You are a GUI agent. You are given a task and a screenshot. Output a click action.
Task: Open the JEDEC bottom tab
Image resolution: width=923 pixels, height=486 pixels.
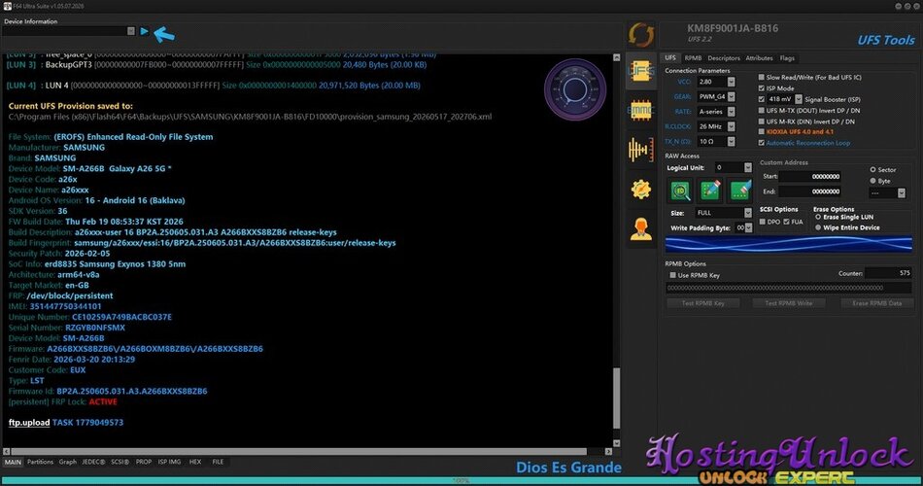(x=93, y=462)
